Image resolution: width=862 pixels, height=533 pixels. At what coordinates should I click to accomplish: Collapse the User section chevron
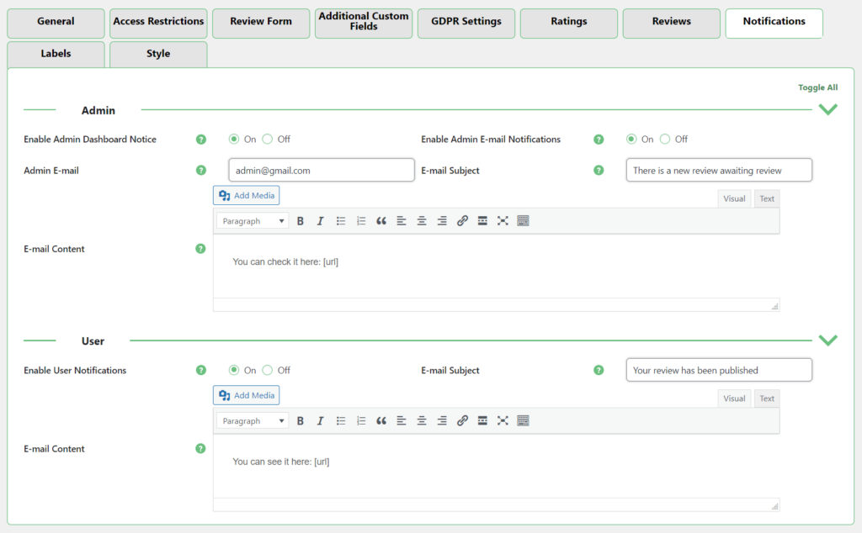(828, 340)
